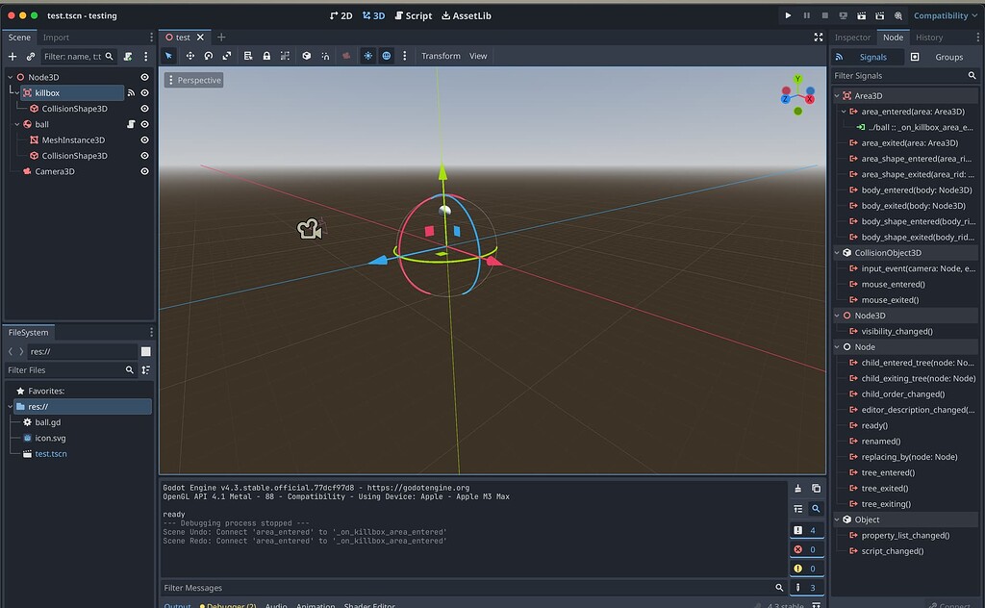This screenshot has height=608, width=985.
Task: Open the Perspective view menu
Action: tap(194, 80)
